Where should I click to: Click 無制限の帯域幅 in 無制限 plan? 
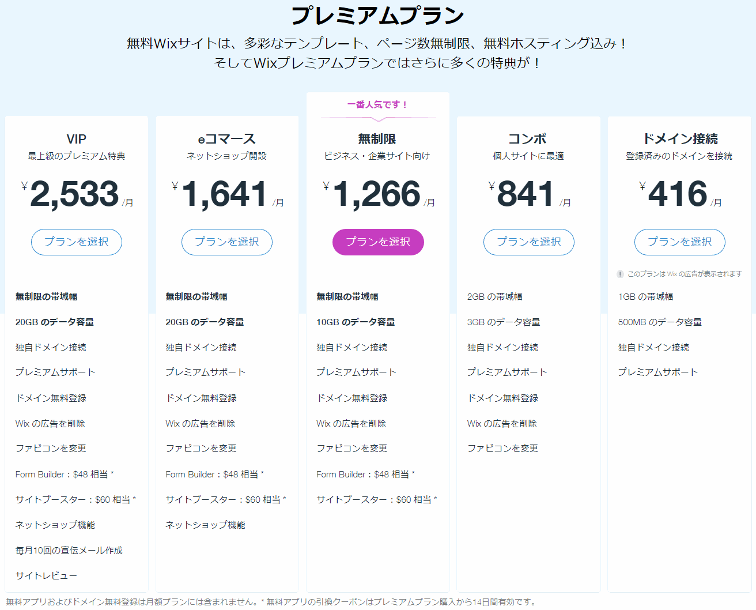click(347, 297)
